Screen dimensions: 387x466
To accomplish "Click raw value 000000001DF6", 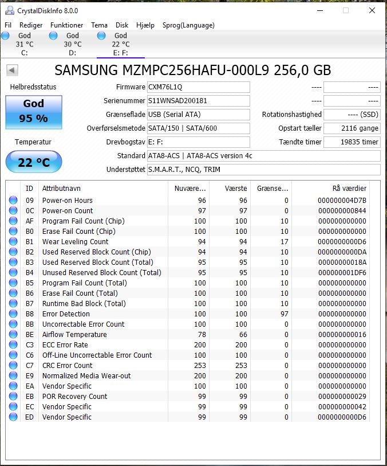I will coord(342,272).
